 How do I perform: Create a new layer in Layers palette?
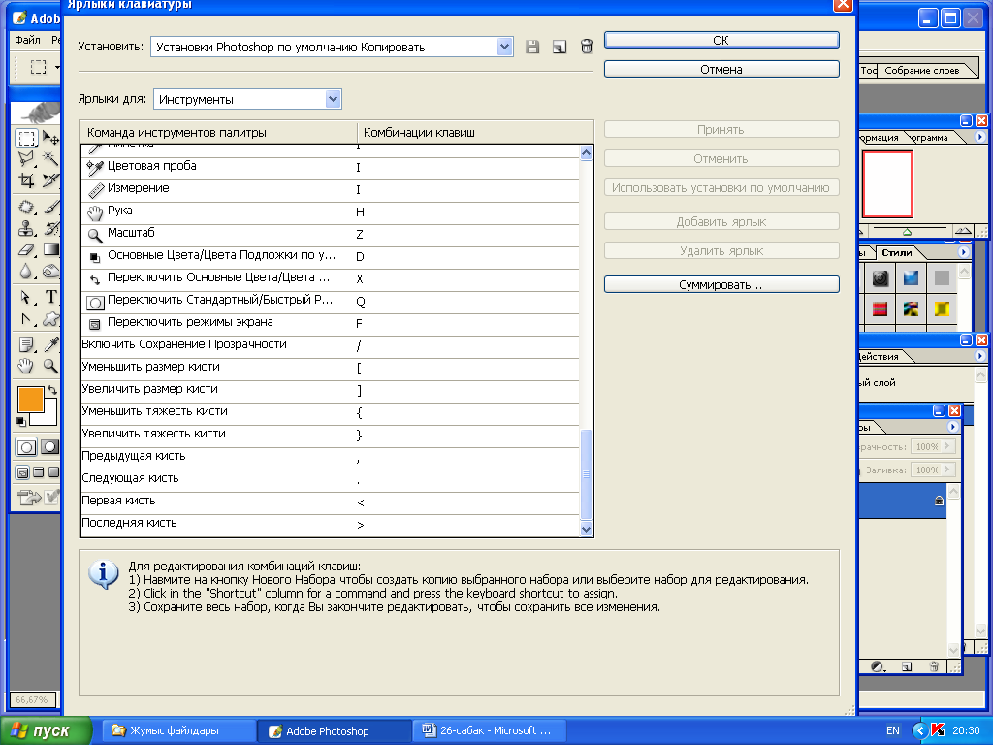[907, 666]
